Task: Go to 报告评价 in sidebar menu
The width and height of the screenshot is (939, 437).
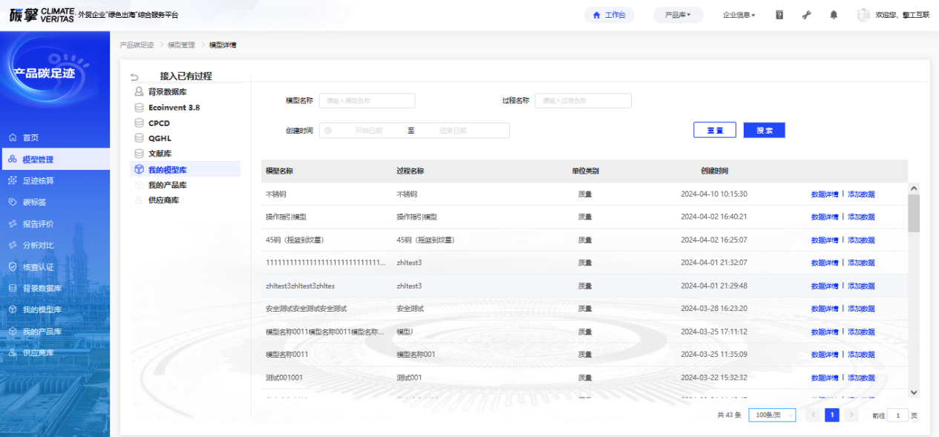Action: click(x=38, y=224)
